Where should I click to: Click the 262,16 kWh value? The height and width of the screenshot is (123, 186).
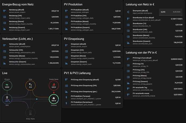coord(116,92)
